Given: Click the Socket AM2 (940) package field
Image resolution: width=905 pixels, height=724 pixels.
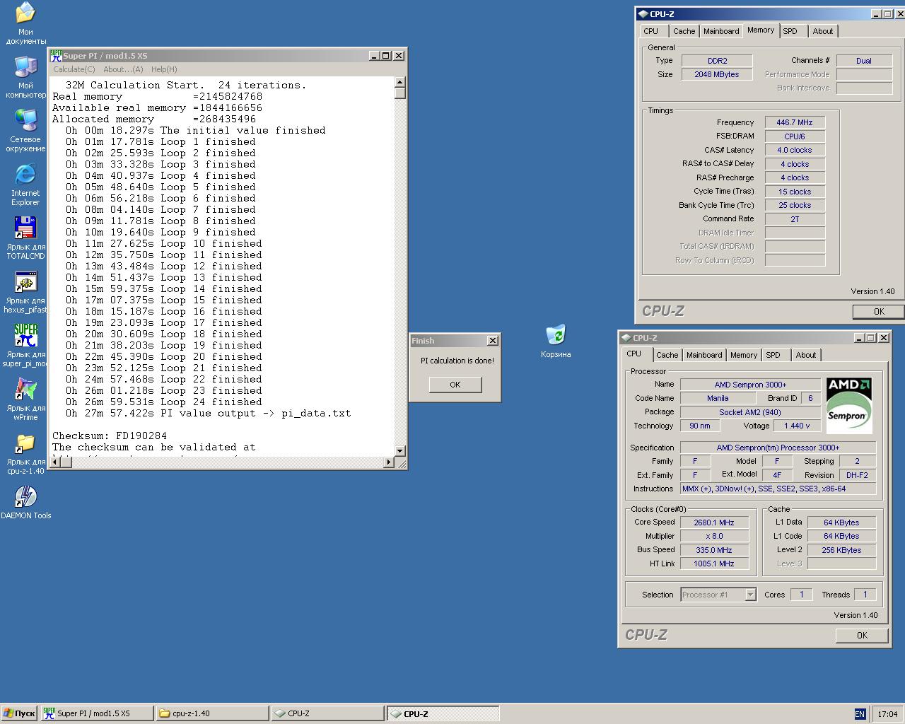Looking at the screenshot, I should tap(750, 412).
